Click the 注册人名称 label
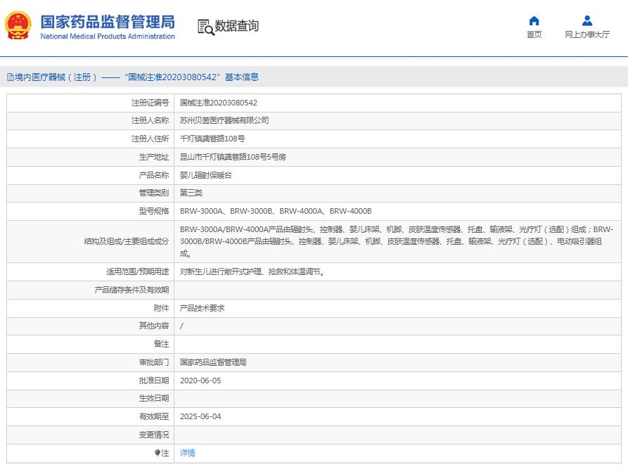The image size is (628, 467). point(150,120)
